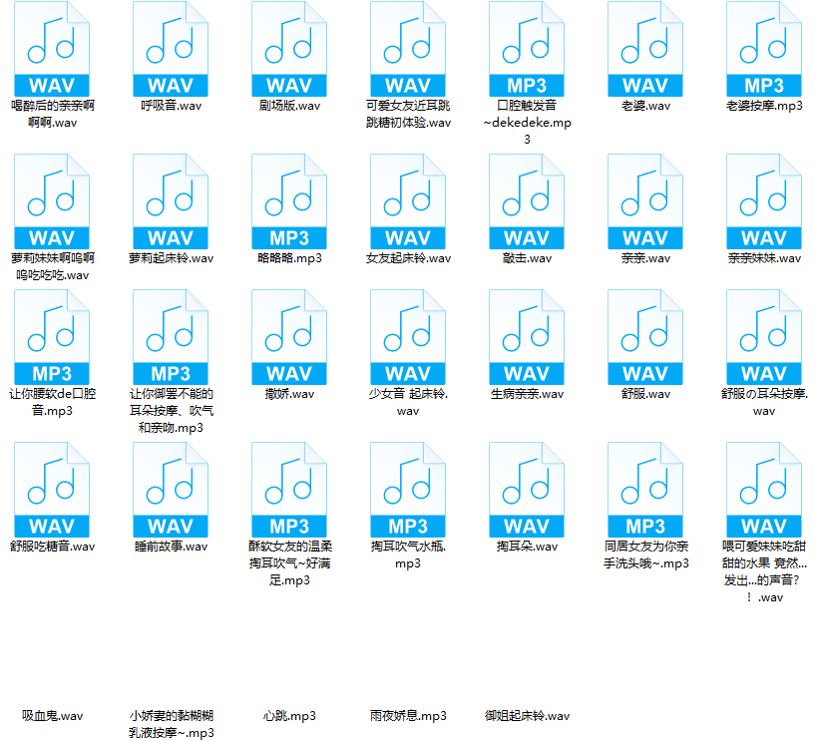814x741 pixels.
Task: Select the 吸血鬼.wav file name label
Action: click(52, 716)
